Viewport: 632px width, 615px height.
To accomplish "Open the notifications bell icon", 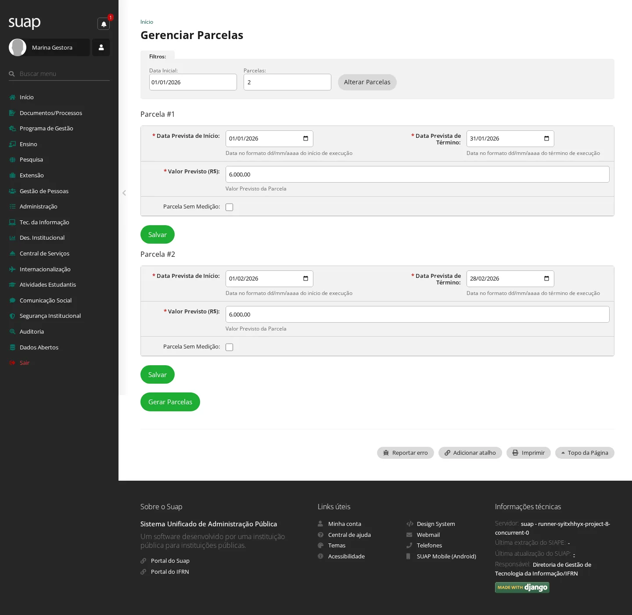I will [104, 24].
